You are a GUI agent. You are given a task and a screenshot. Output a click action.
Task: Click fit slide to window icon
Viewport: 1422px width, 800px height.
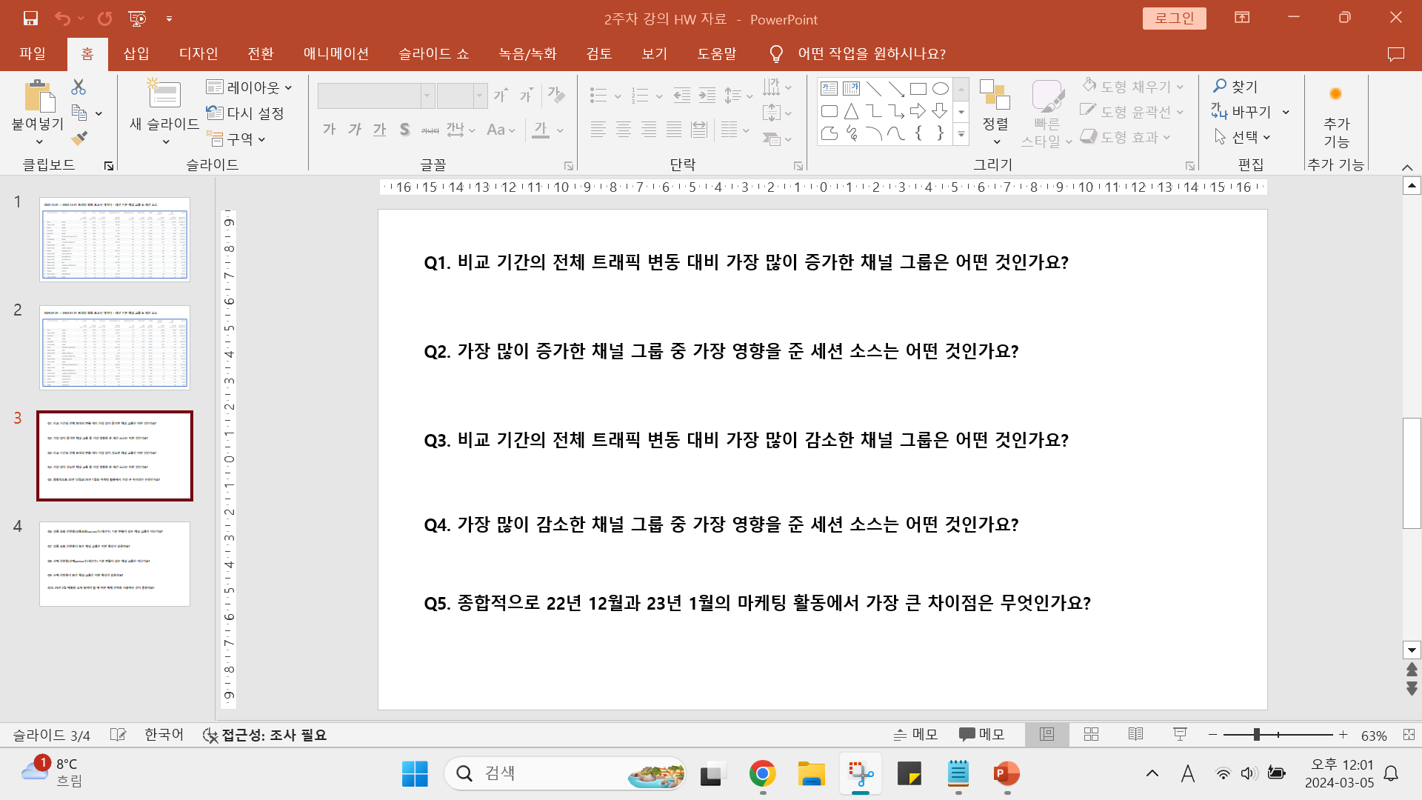click(x=1409, y=735)
